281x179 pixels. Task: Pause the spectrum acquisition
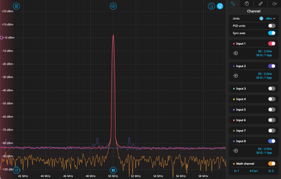113,170
